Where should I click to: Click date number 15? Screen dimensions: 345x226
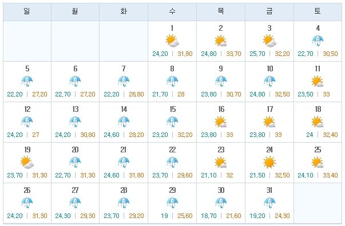tap(173, 109)
